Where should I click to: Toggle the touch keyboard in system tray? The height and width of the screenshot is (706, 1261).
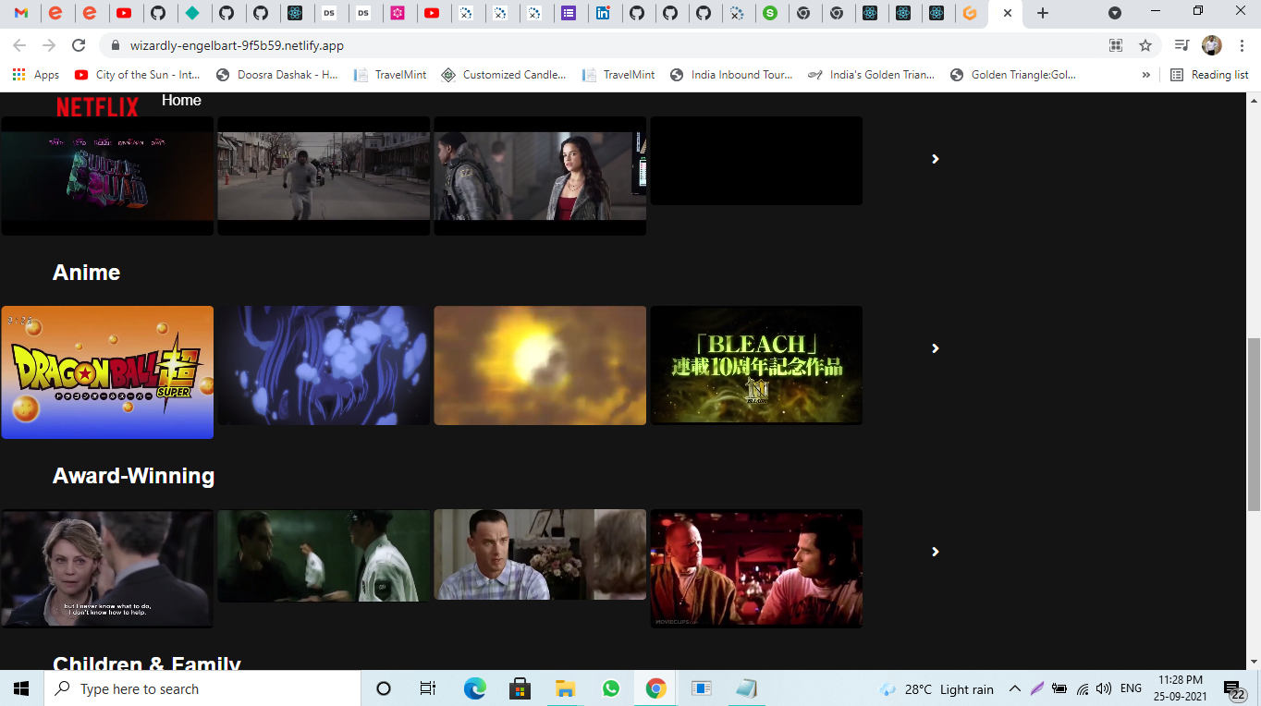(1036, 688)
